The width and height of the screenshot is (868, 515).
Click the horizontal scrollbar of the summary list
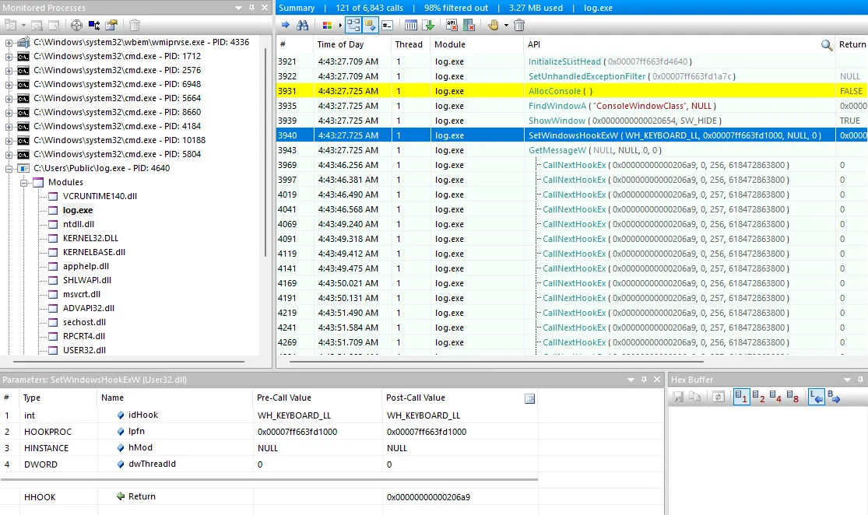tap(497, 362)
